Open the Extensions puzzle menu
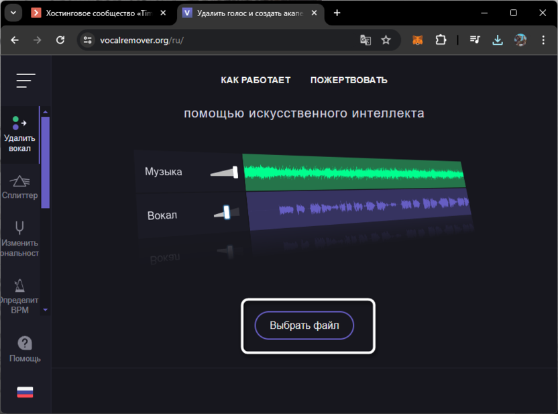This screenshot has width=558, height=414. coord(441,40)
